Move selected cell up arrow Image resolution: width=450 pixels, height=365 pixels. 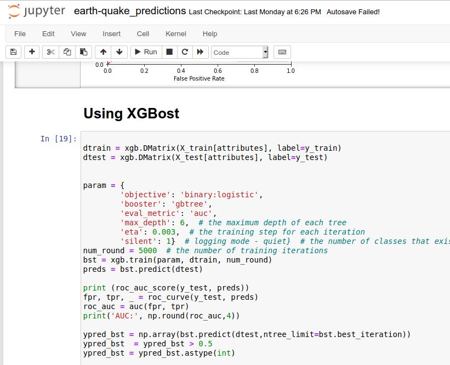tap(103, 52)
